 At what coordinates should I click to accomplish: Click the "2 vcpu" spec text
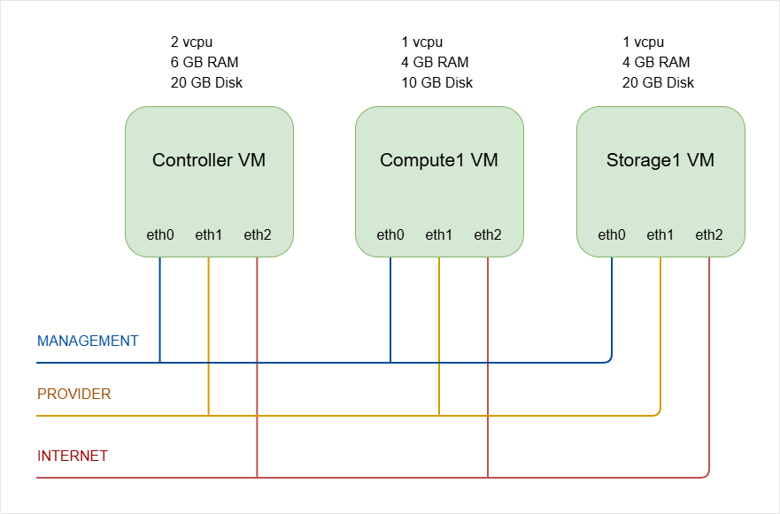192,42
